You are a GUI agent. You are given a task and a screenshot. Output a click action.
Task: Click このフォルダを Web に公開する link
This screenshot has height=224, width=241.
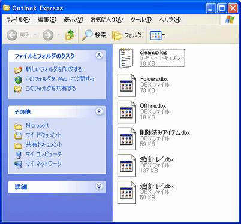click(x=60, y=79)
